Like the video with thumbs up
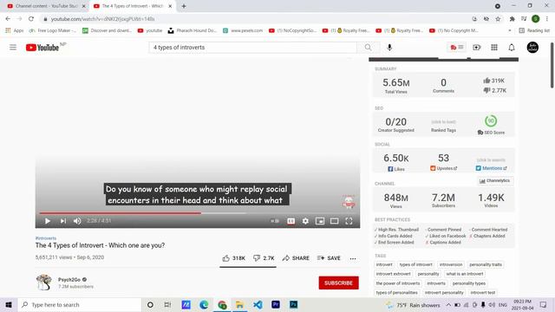The width and height of the screenshot is (555, 312). (x=233, y=258)
